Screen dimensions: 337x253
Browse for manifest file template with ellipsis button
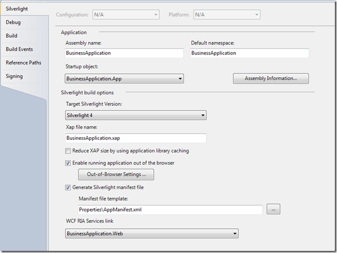274,210
